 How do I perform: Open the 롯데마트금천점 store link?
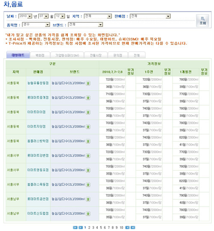tap(38, 199)
